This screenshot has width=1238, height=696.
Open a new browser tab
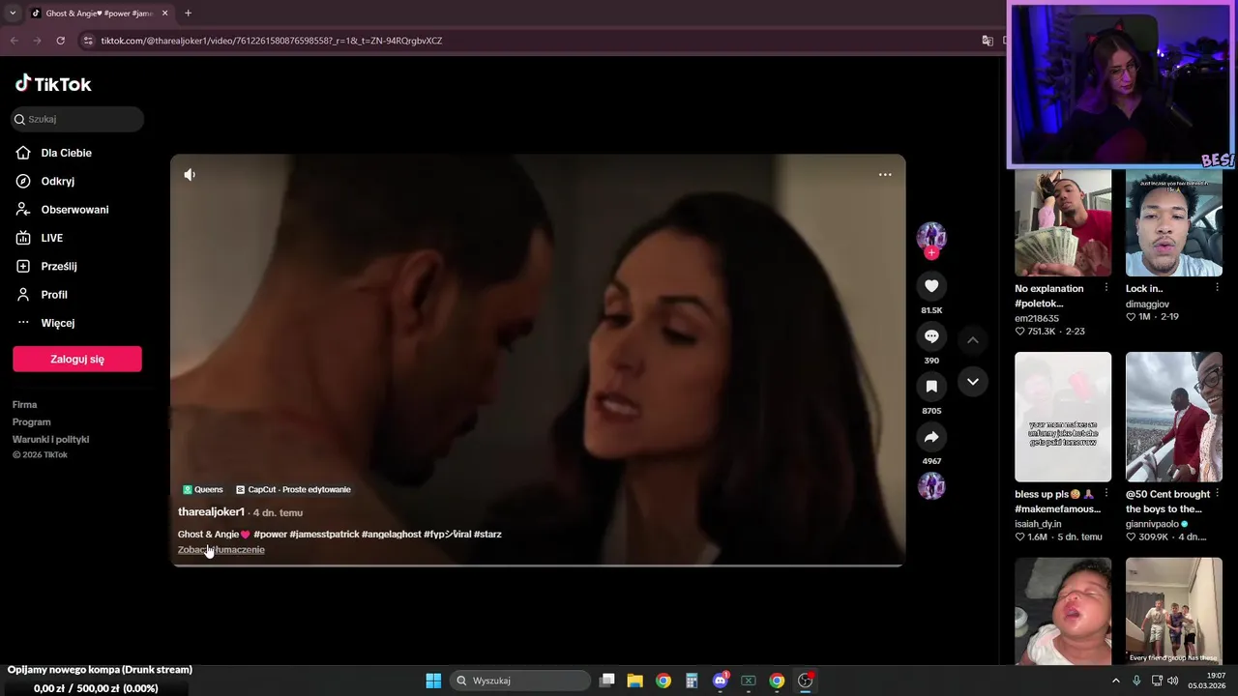[x=188, y=14]
